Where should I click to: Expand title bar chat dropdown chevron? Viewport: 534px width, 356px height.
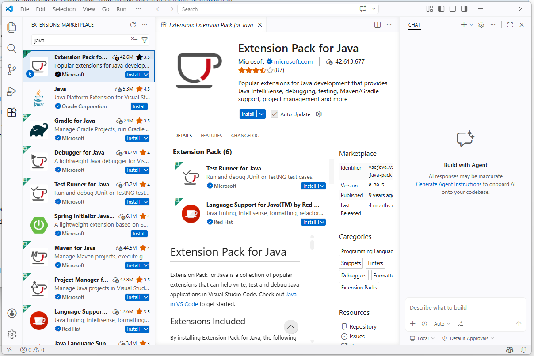point(374,9)
